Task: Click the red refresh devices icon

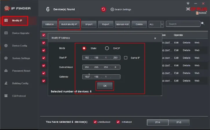Action: point(103,10)
